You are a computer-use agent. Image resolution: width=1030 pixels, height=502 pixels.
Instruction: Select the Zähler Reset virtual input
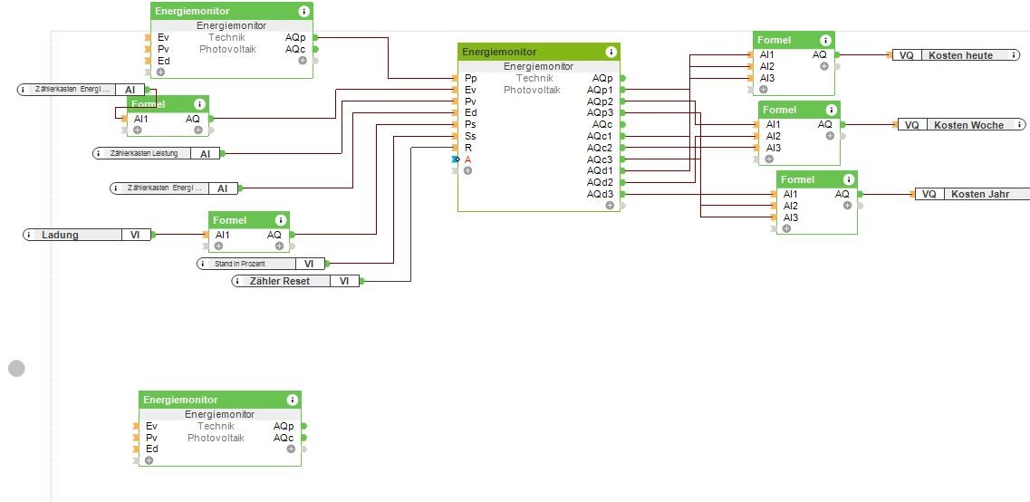click(x=295, y=281)
